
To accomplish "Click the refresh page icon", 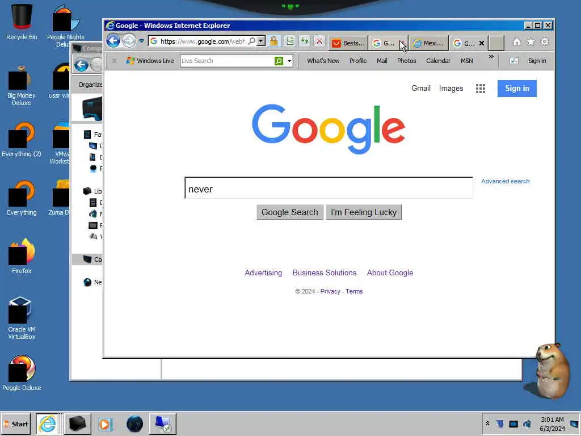I will tap(305, 41).
